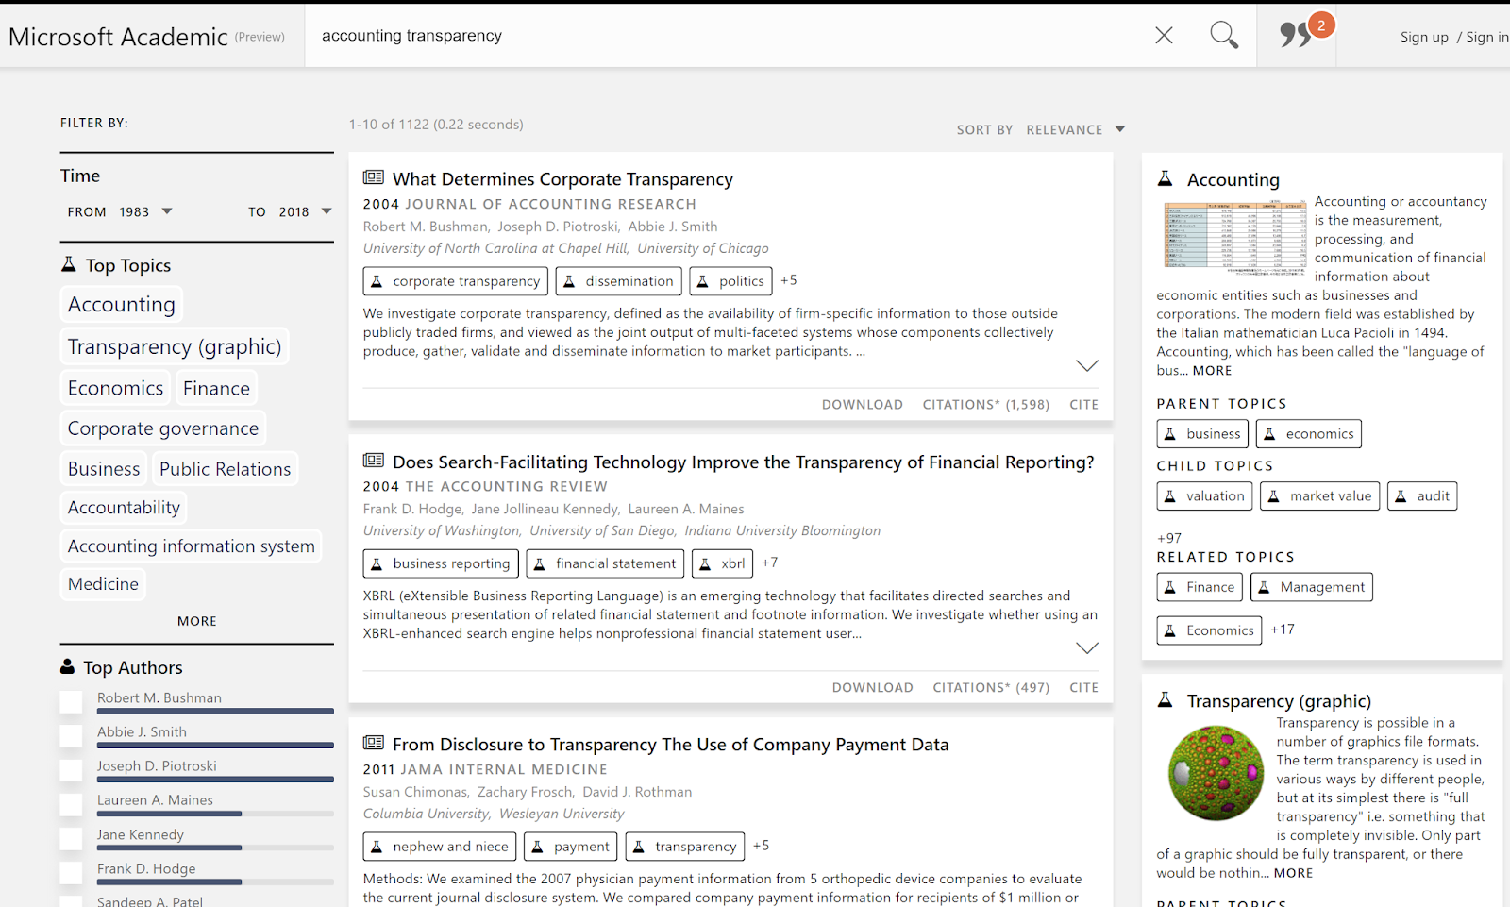Open the Sign in link
Image resolution: width=1510 pixels, height=907 pixels.
[1487, 37]
